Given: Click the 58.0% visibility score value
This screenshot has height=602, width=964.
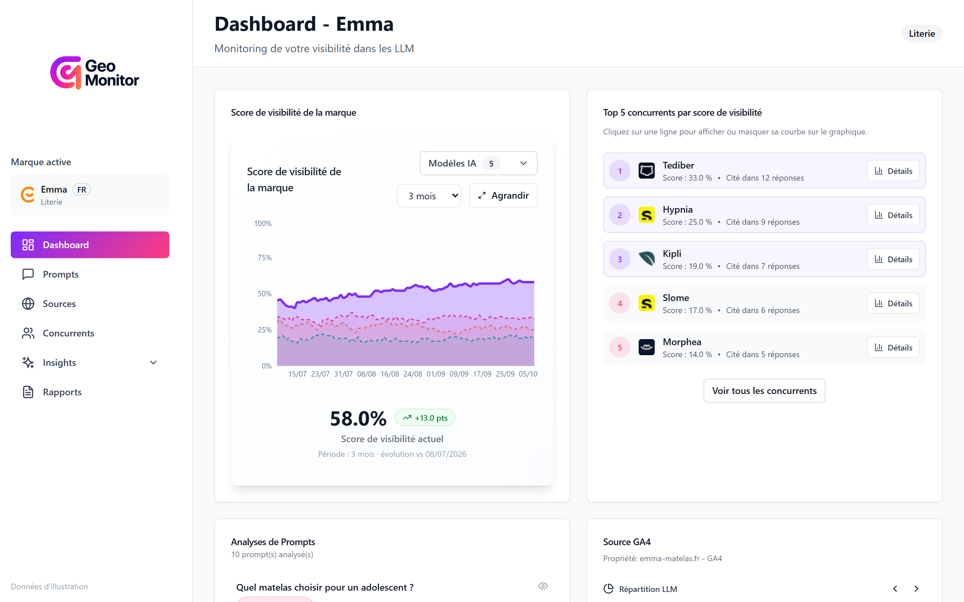Looking at the screenshot, I should tap(358, 418).
